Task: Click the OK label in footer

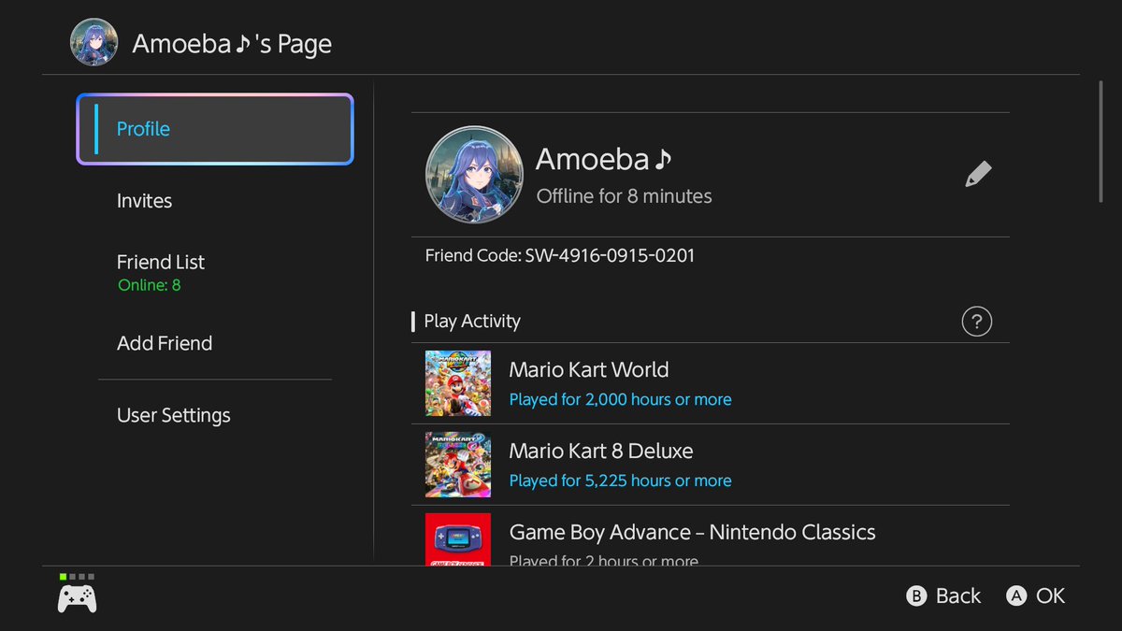Action: point(1051,595)
